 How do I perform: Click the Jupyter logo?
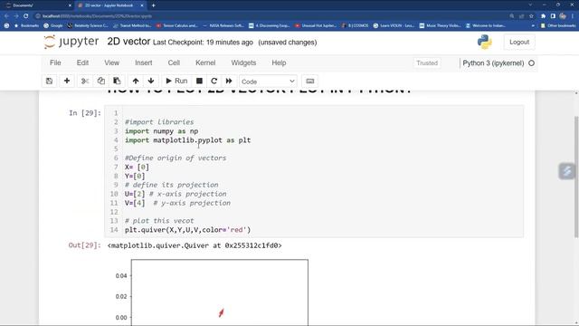(71, 42)
